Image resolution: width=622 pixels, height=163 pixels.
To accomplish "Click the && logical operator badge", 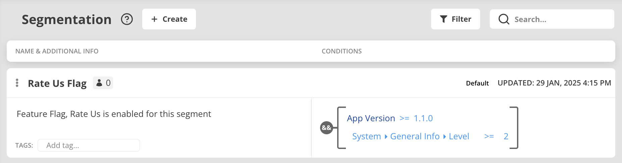I will tap(326, 128).
